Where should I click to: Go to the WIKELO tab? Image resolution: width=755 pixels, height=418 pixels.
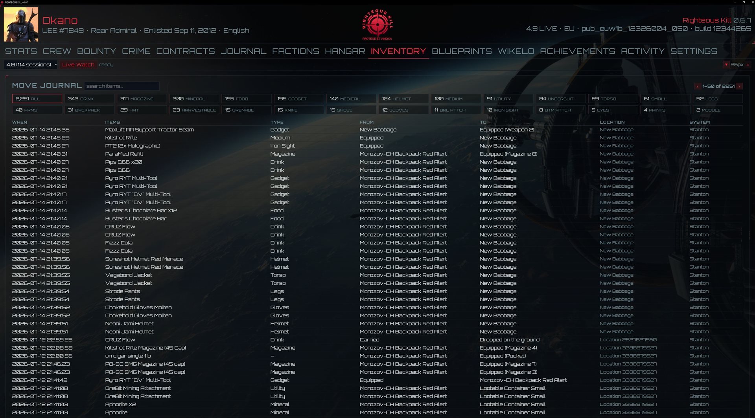pyautogui.click(x=516, y=51)
